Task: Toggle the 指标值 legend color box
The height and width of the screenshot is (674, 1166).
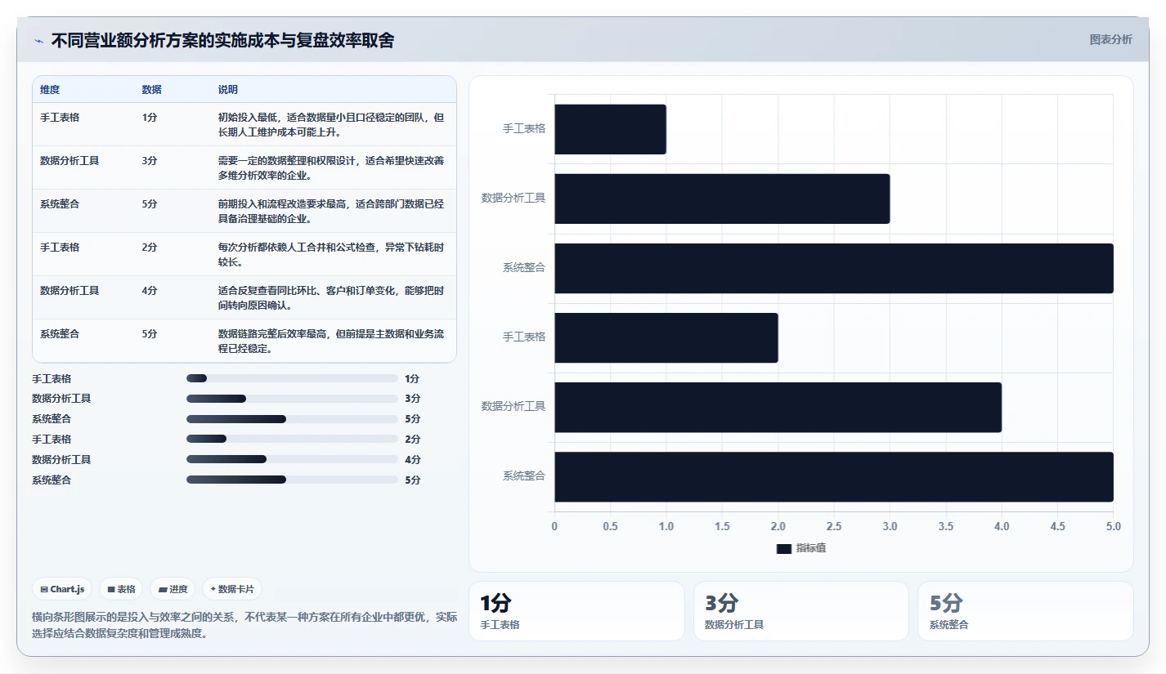Action: [x=784, y=548]
